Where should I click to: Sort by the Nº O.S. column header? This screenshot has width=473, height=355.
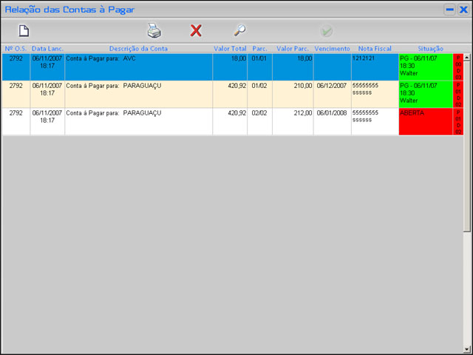(x=16, y=48)
